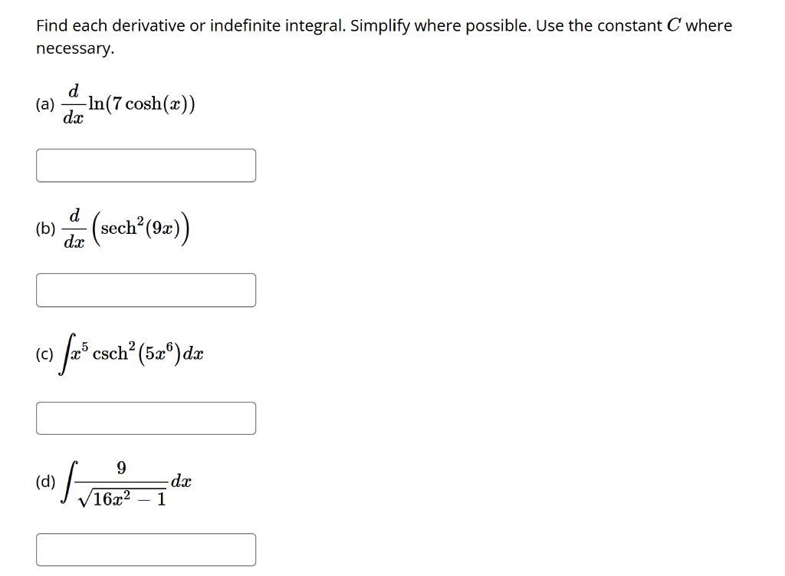Image resolution: width=785 pixels, height=576 pixels.
Task: Select the label (d)
Action: (x=44, y=481)
